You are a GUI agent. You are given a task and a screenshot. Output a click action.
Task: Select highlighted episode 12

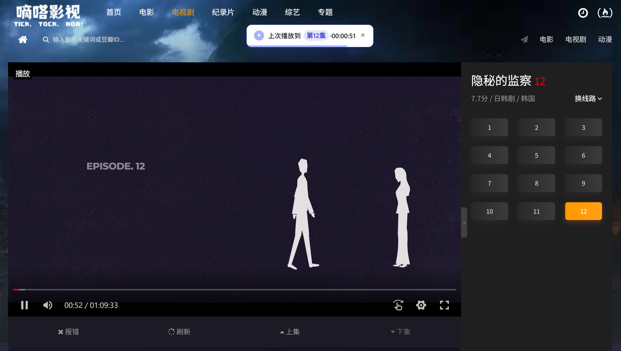click(x=583, y=211)
